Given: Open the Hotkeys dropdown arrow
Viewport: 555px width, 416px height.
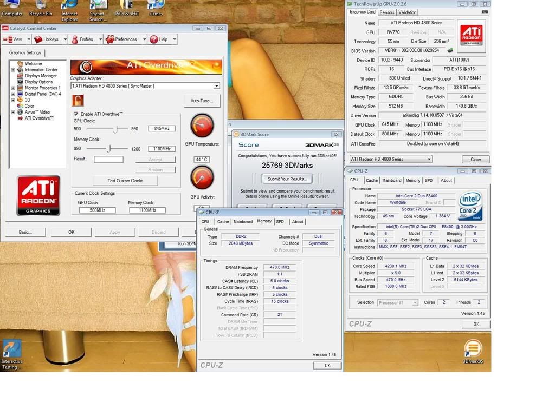Looking at the screenshot, I should click(65, 39).
